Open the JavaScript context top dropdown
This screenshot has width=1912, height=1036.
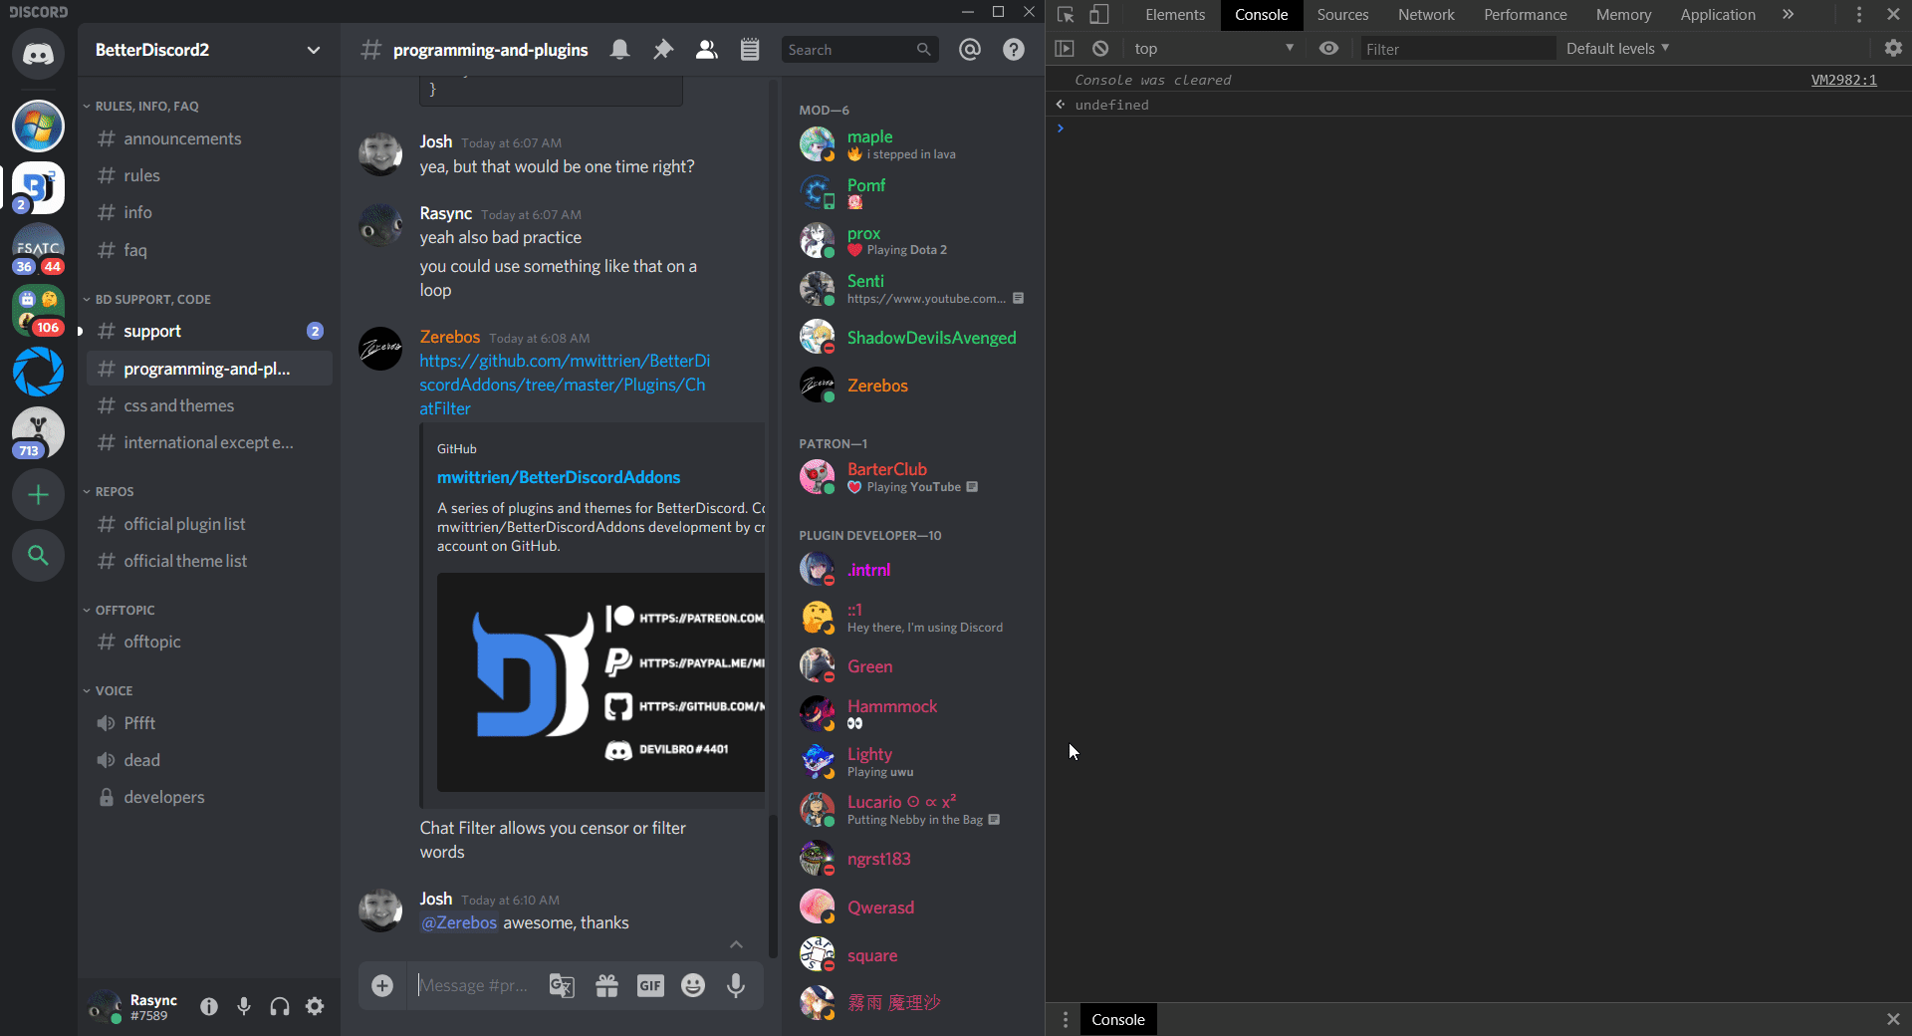(1213, 48)
